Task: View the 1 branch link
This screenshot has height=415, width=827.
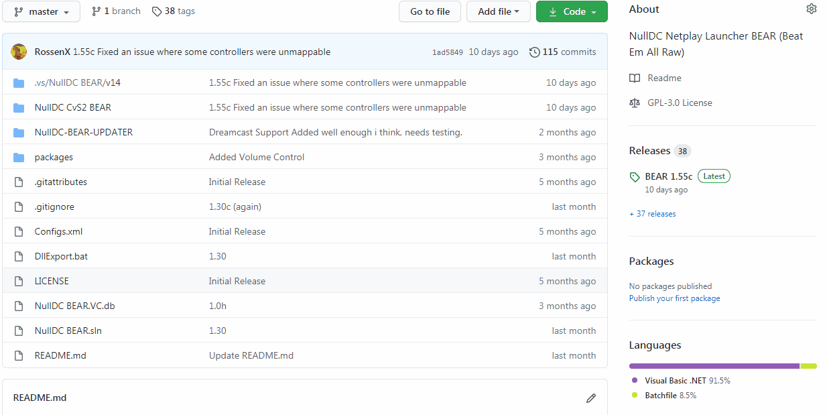Action: click(116, 11)
